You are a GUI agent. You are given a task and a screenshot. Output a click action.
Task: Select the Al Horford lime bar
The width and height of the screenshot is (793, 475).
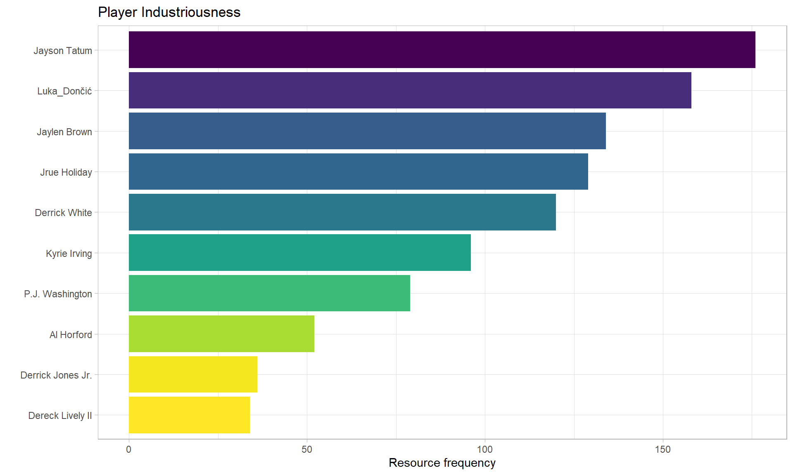point(221,334)
